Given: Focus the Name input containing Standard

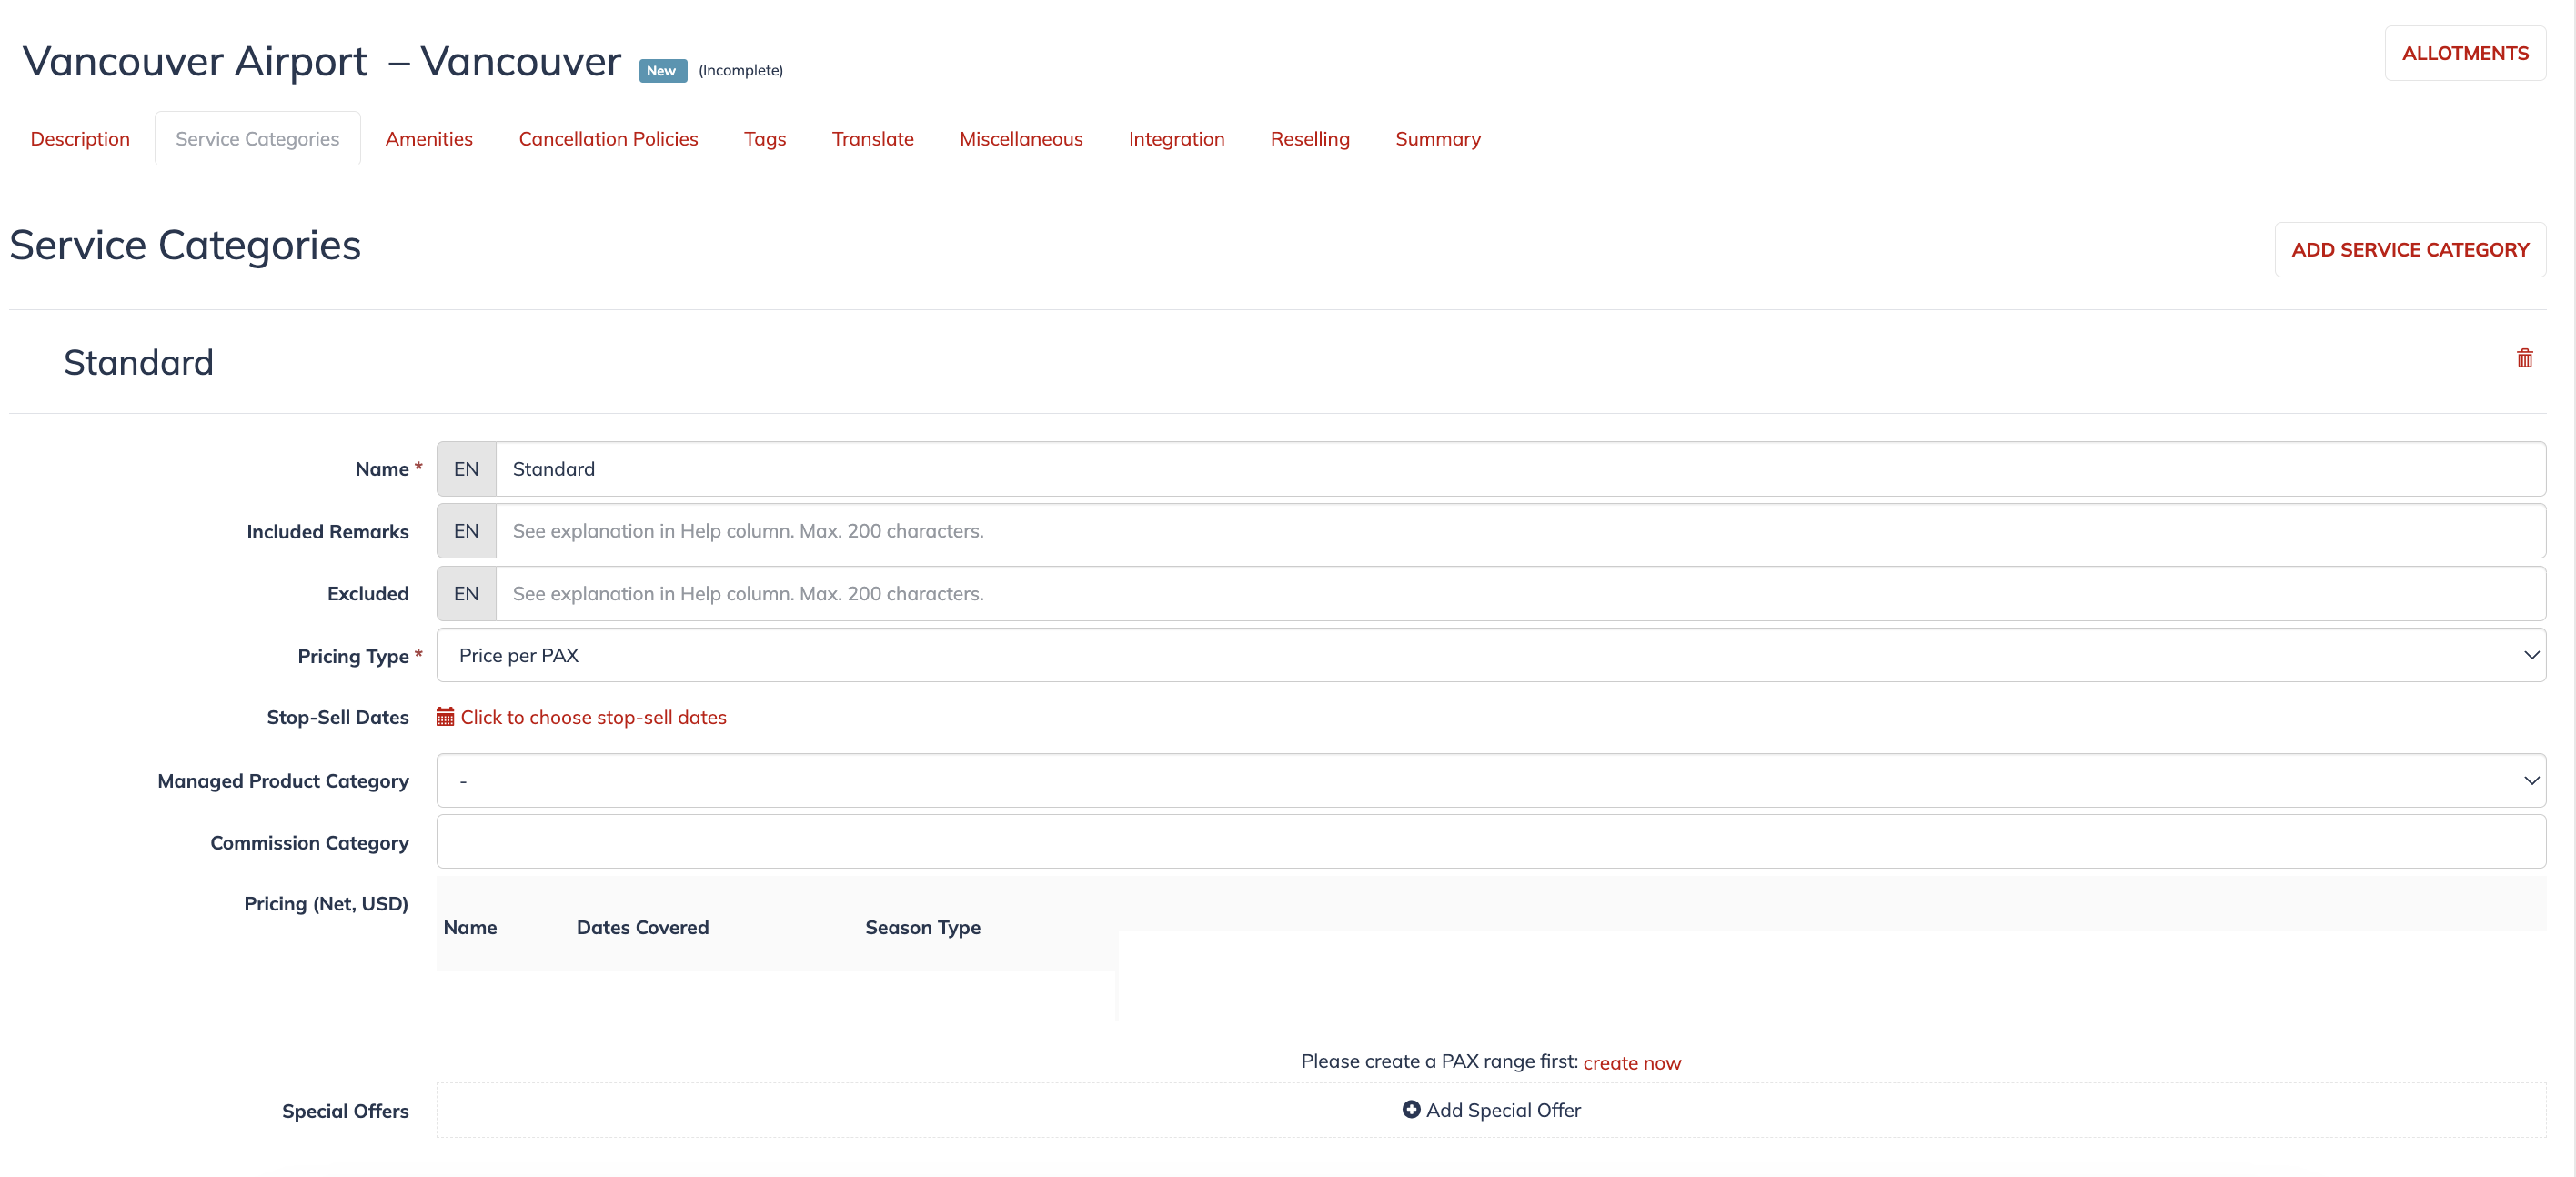Looking at the screenshot, I should pos(1520,469).
